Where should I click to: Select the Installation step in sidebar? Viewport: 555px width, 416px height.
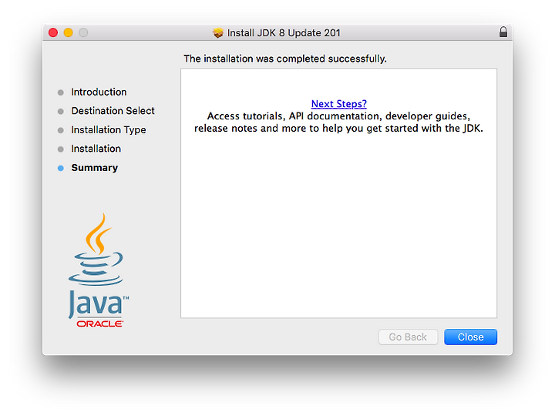tap(96, 149)
